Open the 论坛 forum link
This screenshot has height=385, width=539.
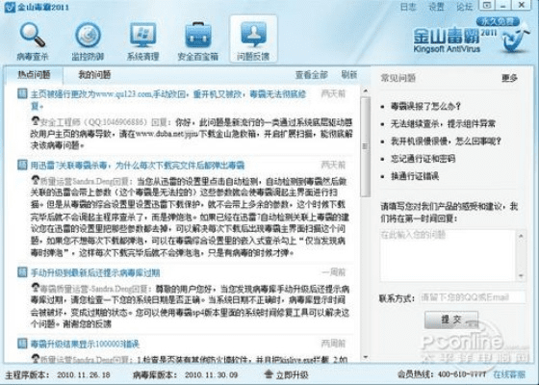point(464,7)
